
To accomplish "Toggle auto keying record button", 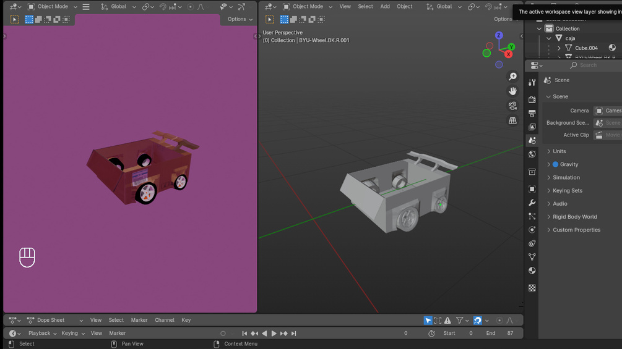I will 223,333.
